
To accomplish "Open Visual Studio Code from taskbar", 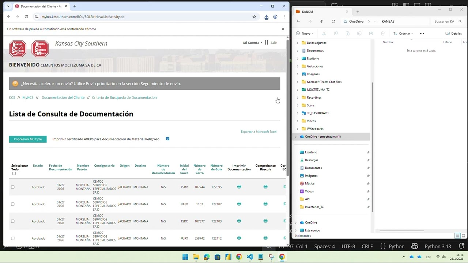I will (250, 257).
